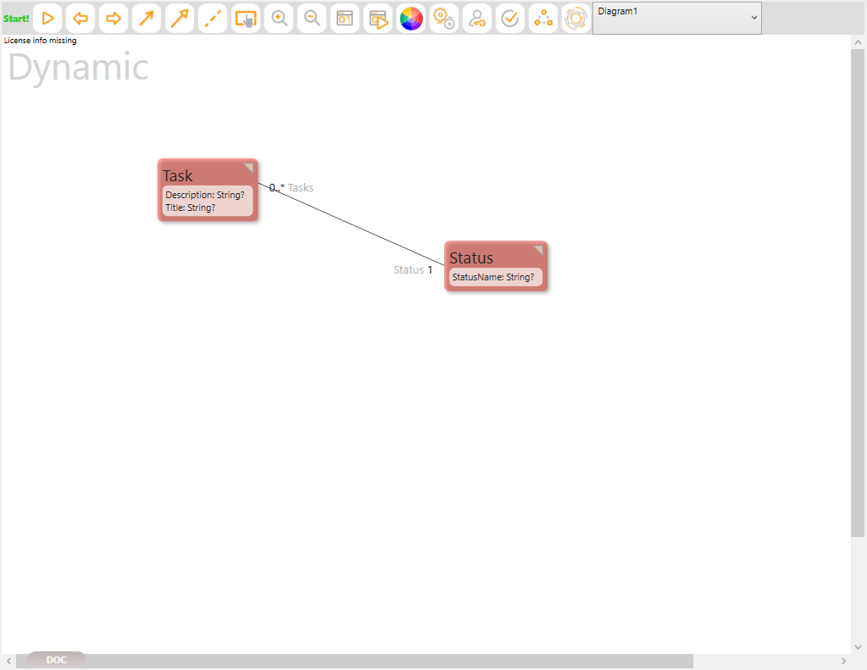
Task: Open the double gears settings icon
Action: tap(444, 19)
